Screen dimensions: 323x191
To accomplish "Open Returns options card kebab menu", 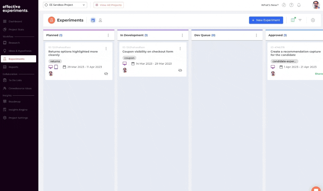I will click(x=106, y=48).
